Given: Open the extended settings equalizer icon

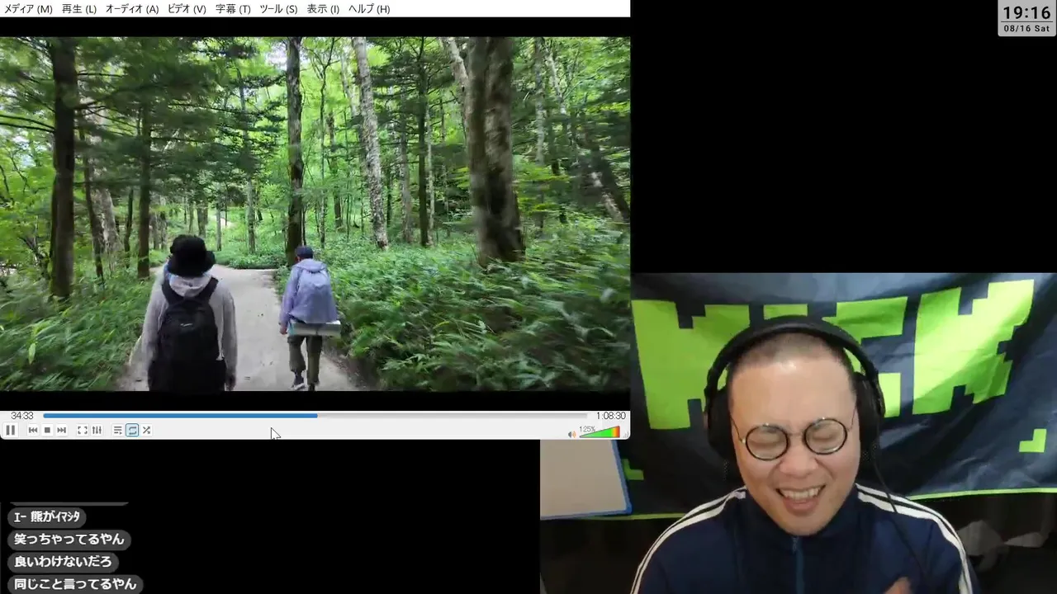Looking at the screenshot, I should click(97, 430).
